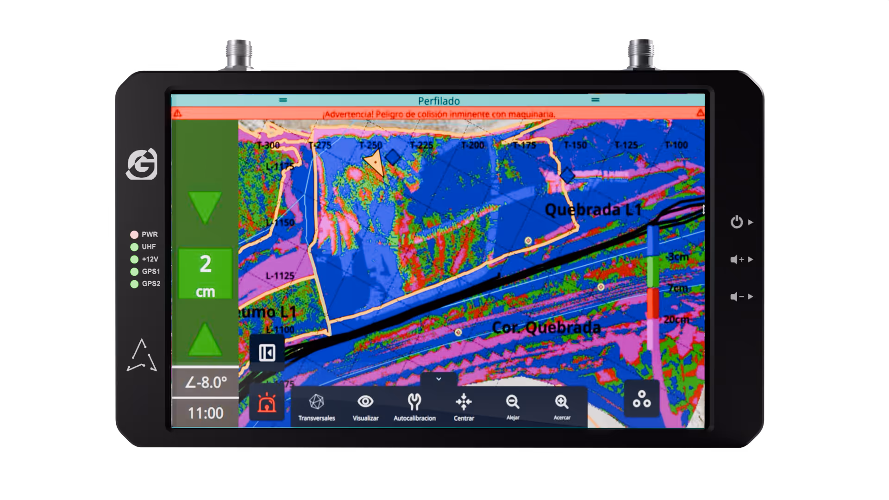Click the warning triangle at banner left
This screenshot has height=500, width=889.
coord(177,113)
